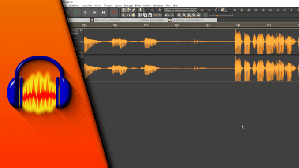Image resolution: width=299 pixels, height=168 pixels.
Task: Open the Ansicht menu
Action: click(x=97, y=6)
